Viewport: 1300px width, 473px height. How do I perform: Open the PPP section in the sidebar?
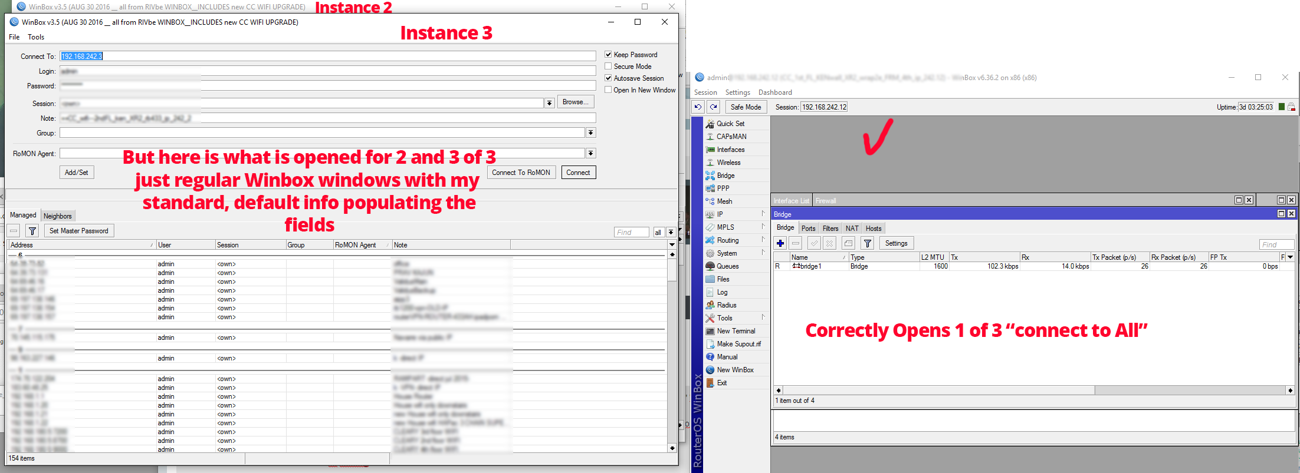(x=723, y=188)
